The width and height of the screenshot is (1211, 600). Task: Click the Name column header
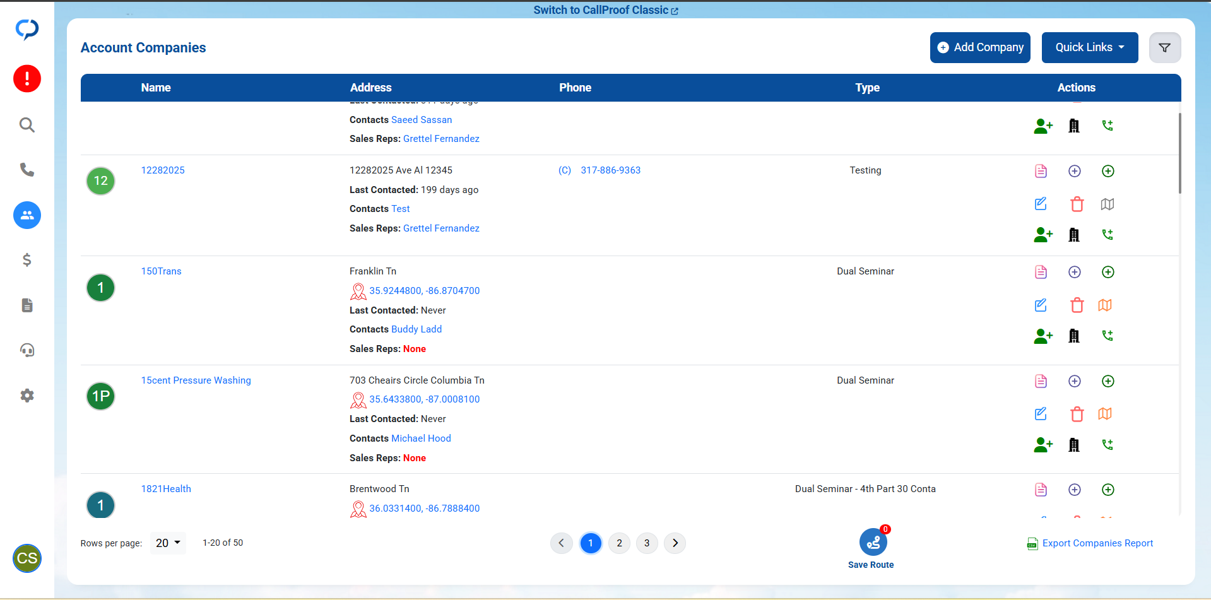pos(156,88)
